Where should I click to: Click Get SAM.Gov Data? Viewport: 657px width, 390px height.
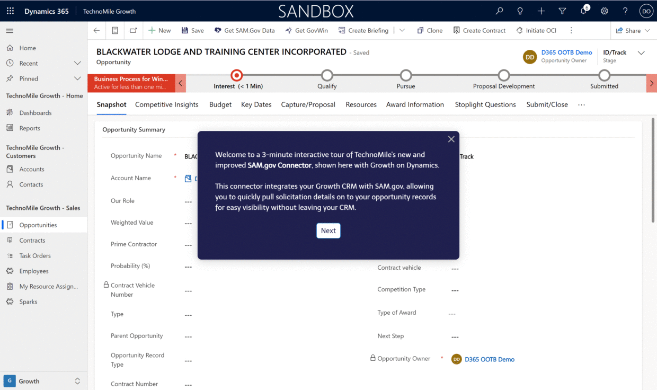[244, 31]
